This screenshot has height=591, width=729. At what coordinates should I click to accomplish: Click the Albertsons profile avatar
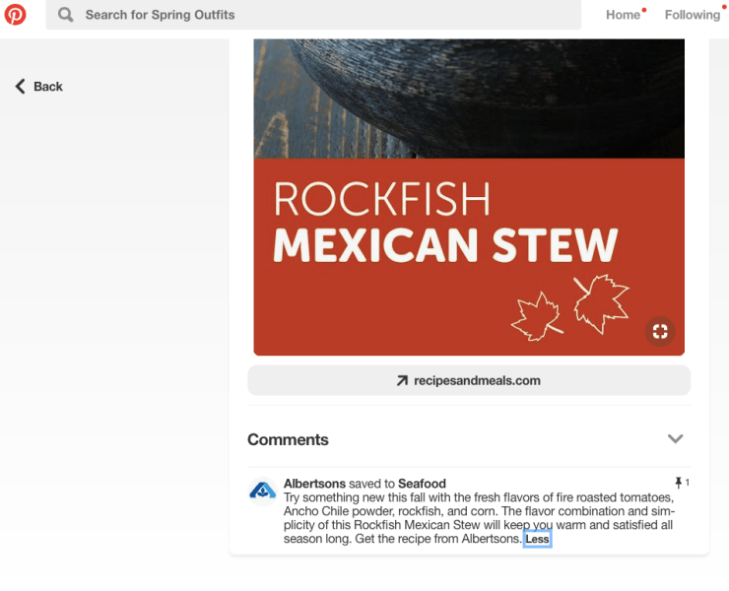click(x=262, y=491)
